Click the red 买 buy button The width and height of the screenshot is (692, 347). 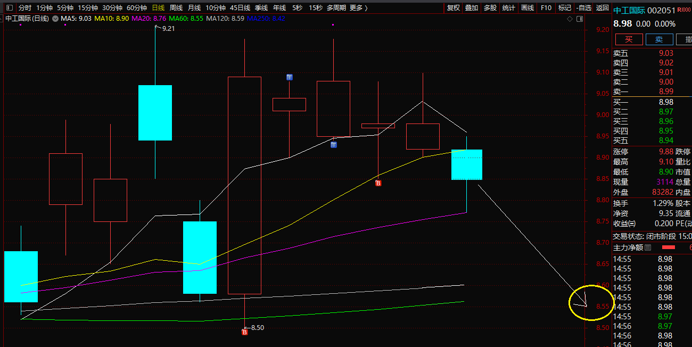(629, 39)
